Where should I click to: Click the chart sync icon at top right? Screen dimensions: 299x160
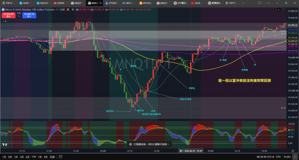284,10
